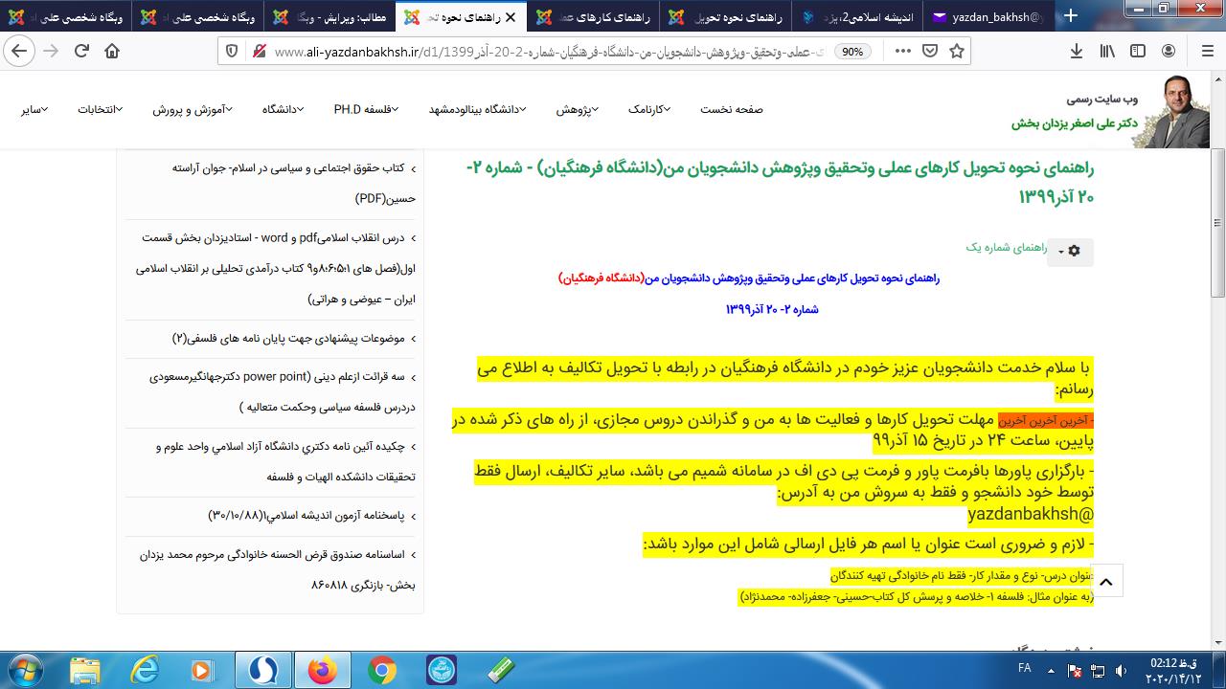Bookmark this page with the star icon

[x=959, y=52]
